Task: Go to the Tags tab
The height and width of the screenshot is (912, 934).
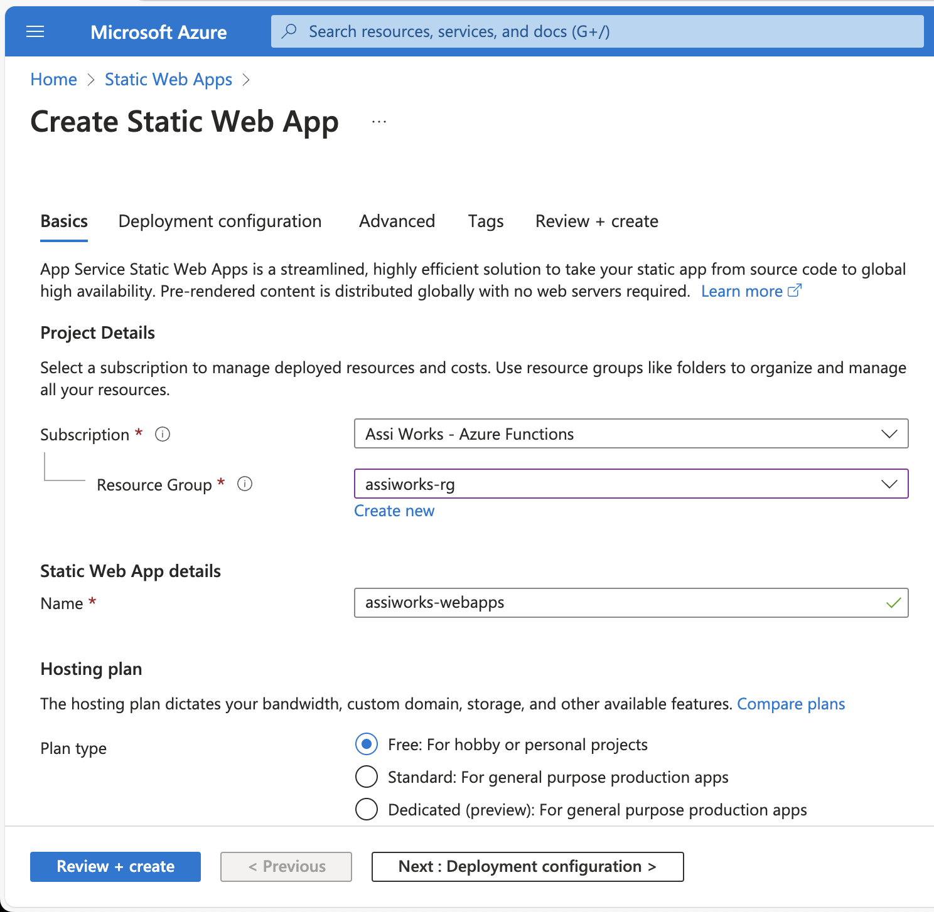Action: pyautogui.click(x=485, y=221)
